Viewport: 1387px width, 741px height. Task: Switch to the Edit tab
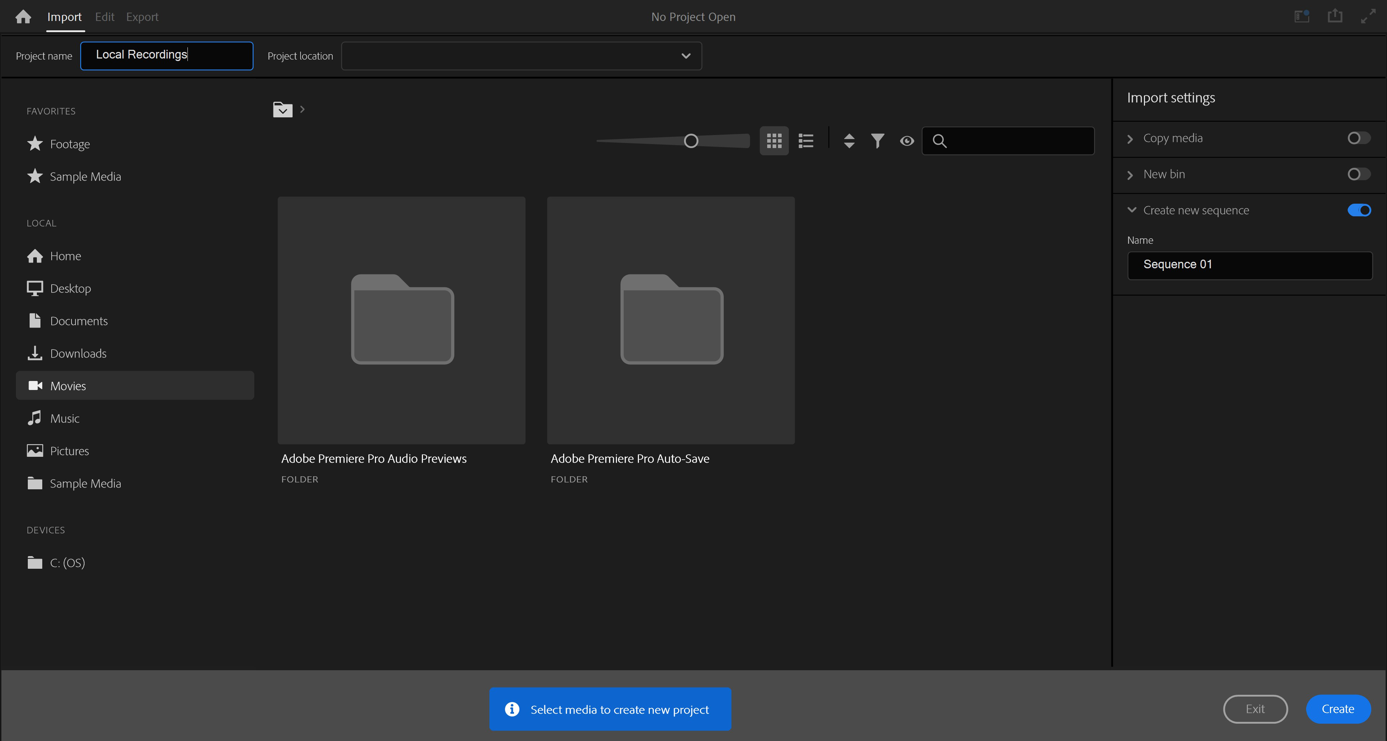(x=104, y=17)
